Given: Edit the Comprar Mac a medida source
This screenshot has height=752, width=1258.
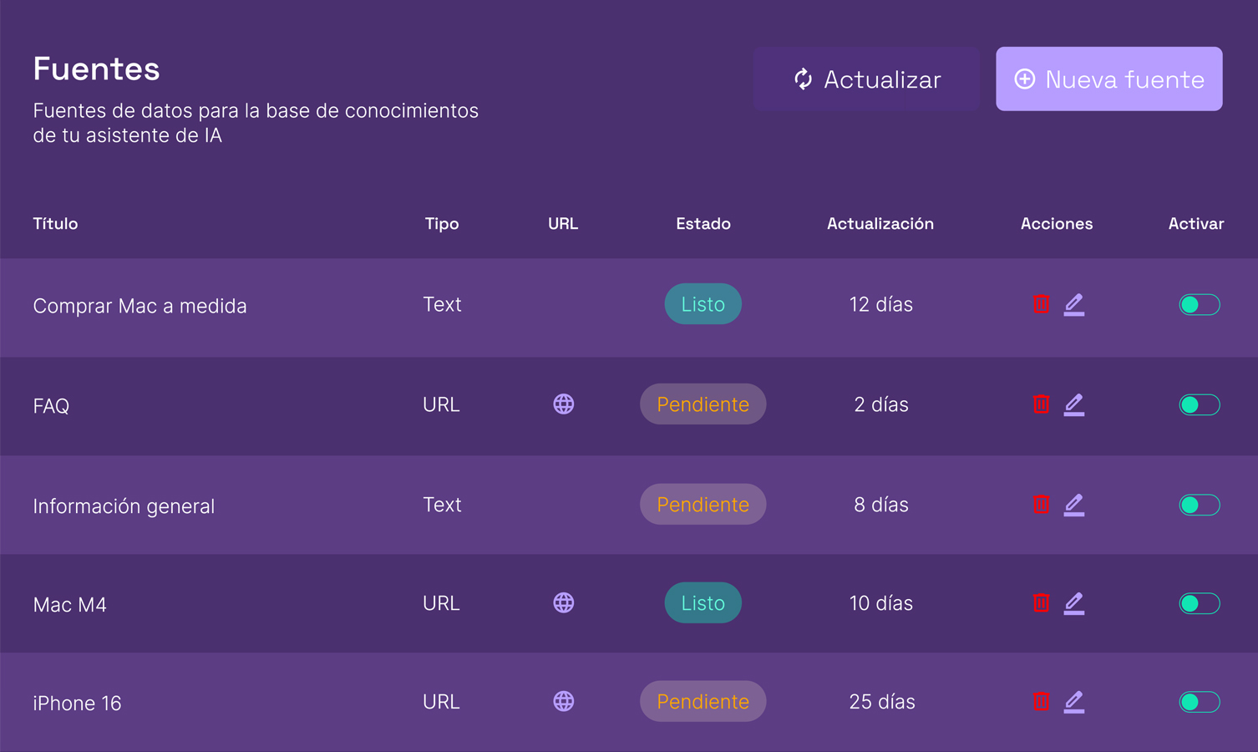Looking at the screenshot, I should click(x=1074, y=304).
